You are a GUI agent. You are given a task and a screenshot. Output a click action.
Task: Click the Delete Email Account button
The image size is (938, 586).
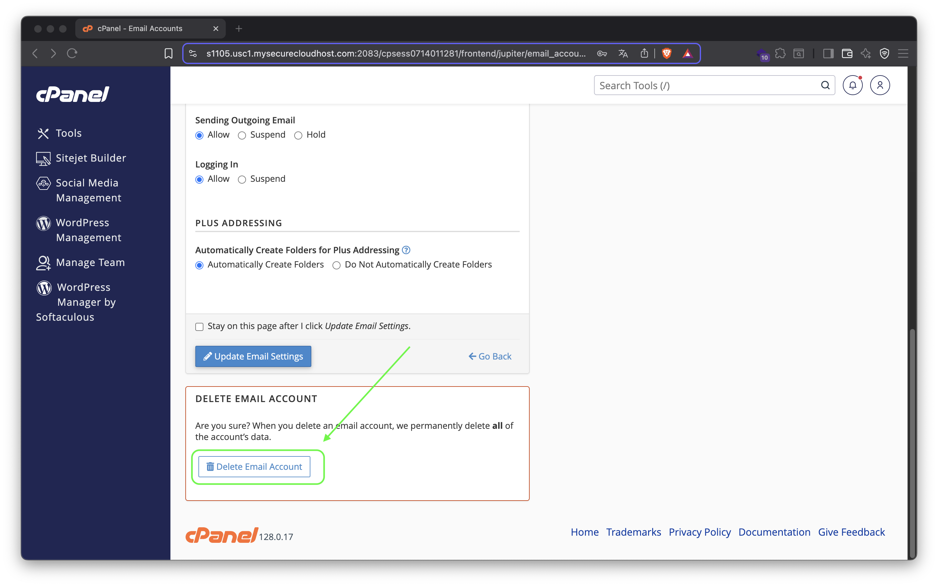pyautogui.click(x=254, y=467)
